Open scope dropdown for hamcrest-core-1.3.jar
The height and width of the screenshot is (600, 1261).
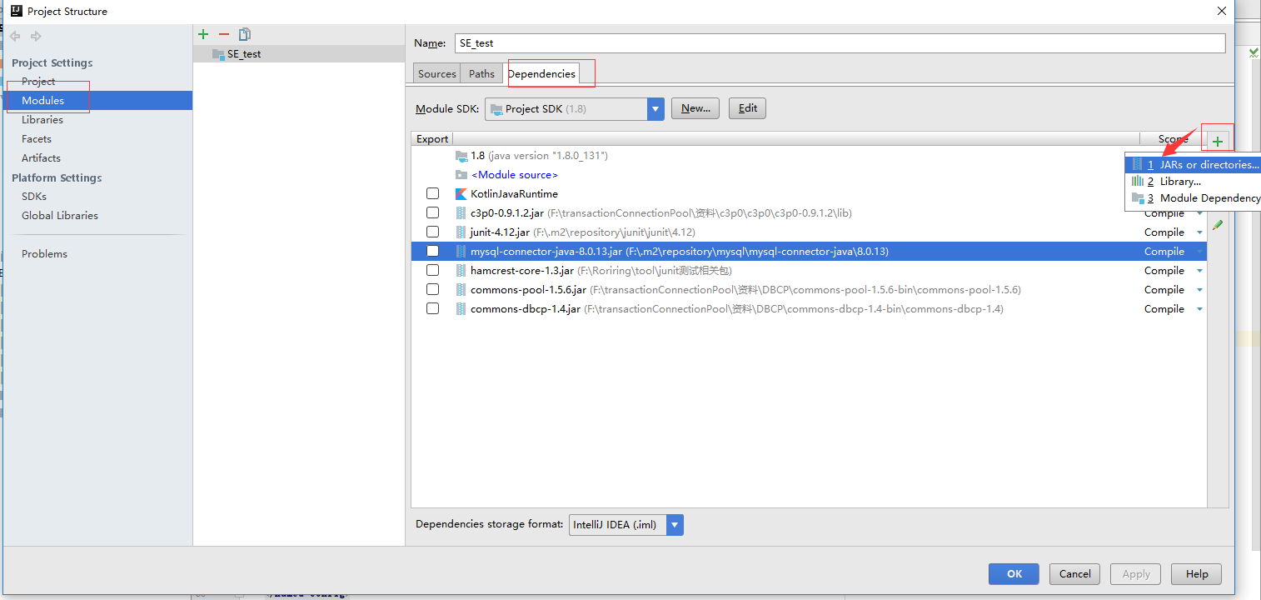click(x=1199, y=272)
